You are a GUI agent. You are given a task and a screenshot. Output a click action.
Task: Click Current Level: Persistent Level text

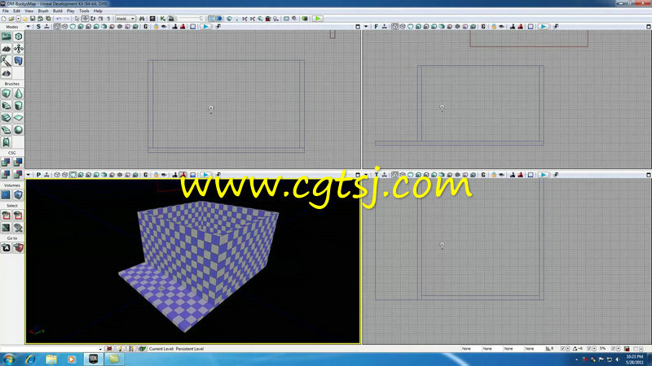tap(176, 349)
